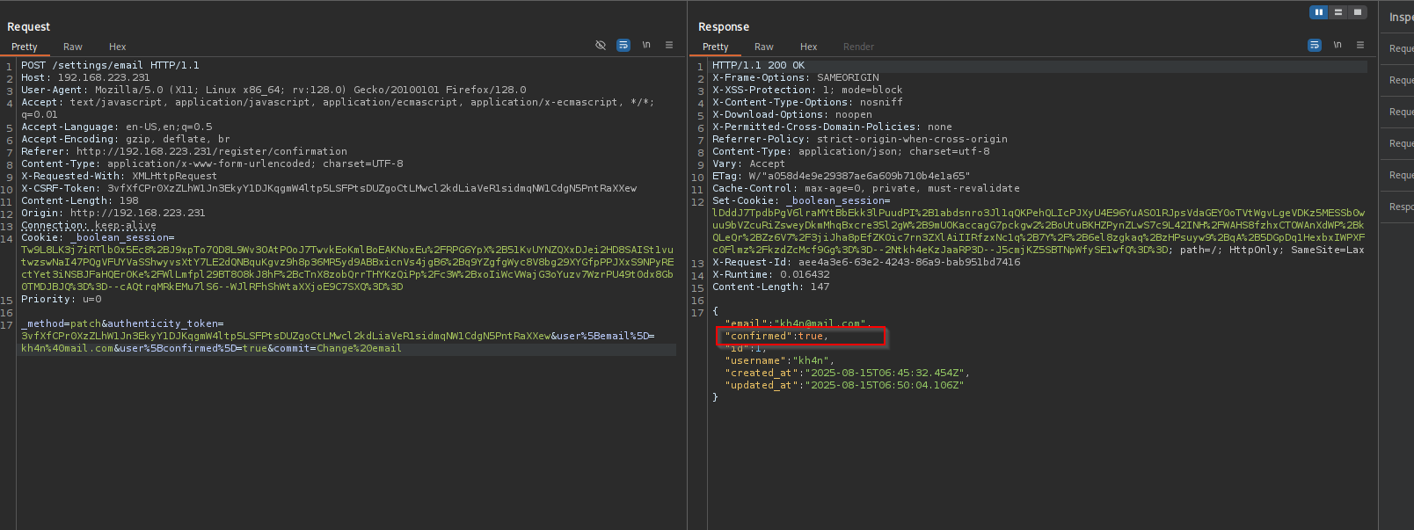
Task: Switch Response view to Pretty tab
Action: click(716, 47)
